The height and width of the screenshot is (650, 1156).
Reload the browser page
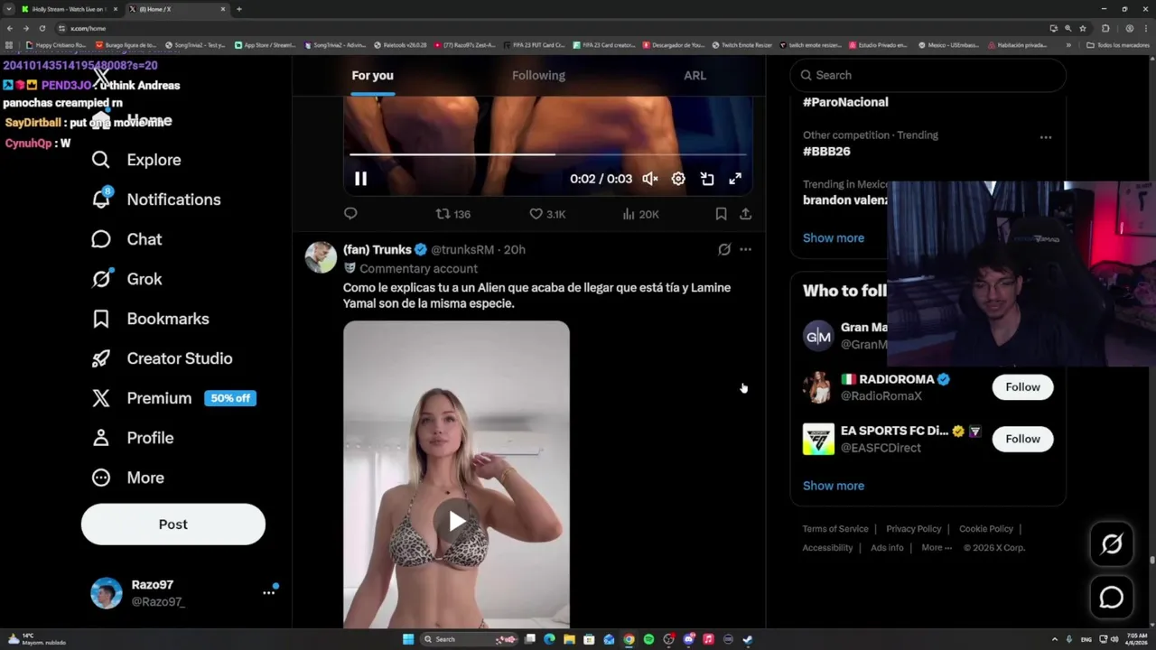tap(42, 28)
